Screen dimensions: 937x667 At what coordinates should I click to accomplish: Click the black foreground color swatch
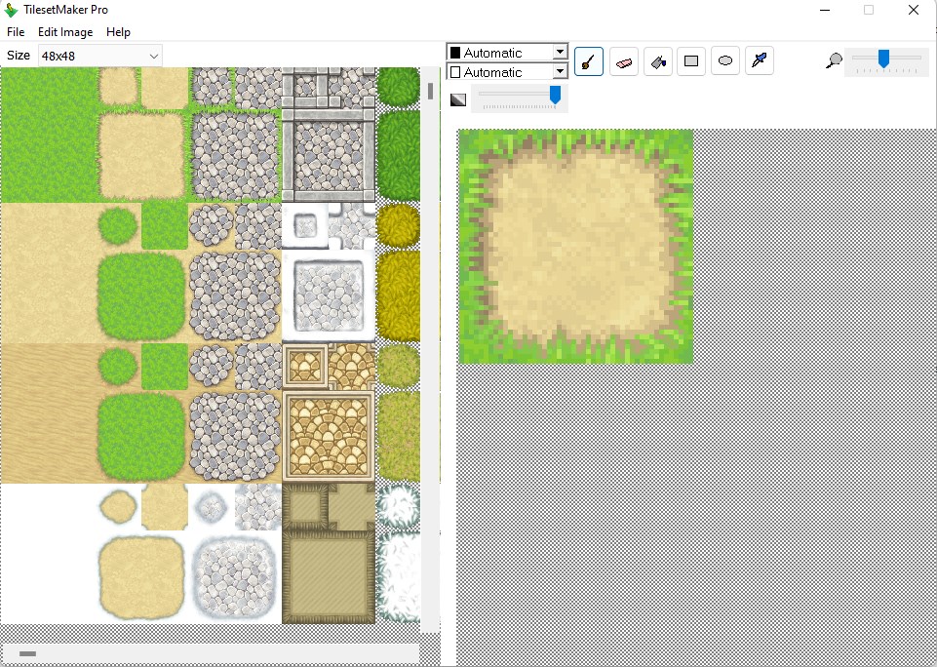point(455,53)
